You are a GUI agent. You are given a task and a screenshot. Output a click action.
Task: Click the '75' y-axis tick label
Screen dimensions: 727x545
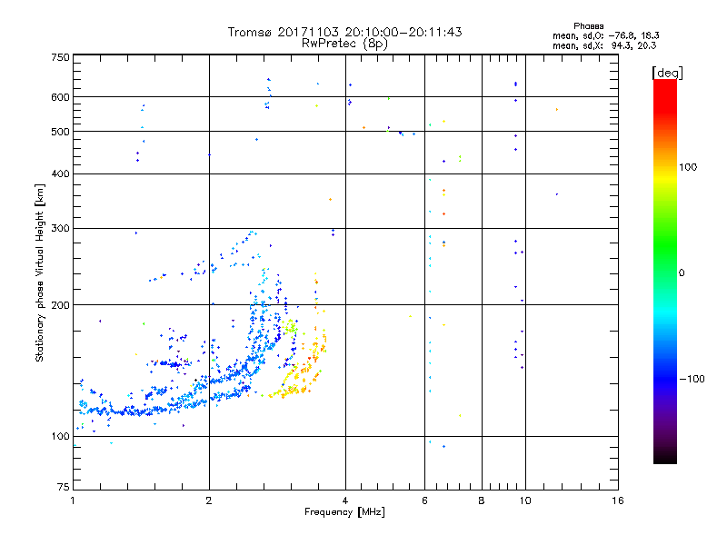64,487
